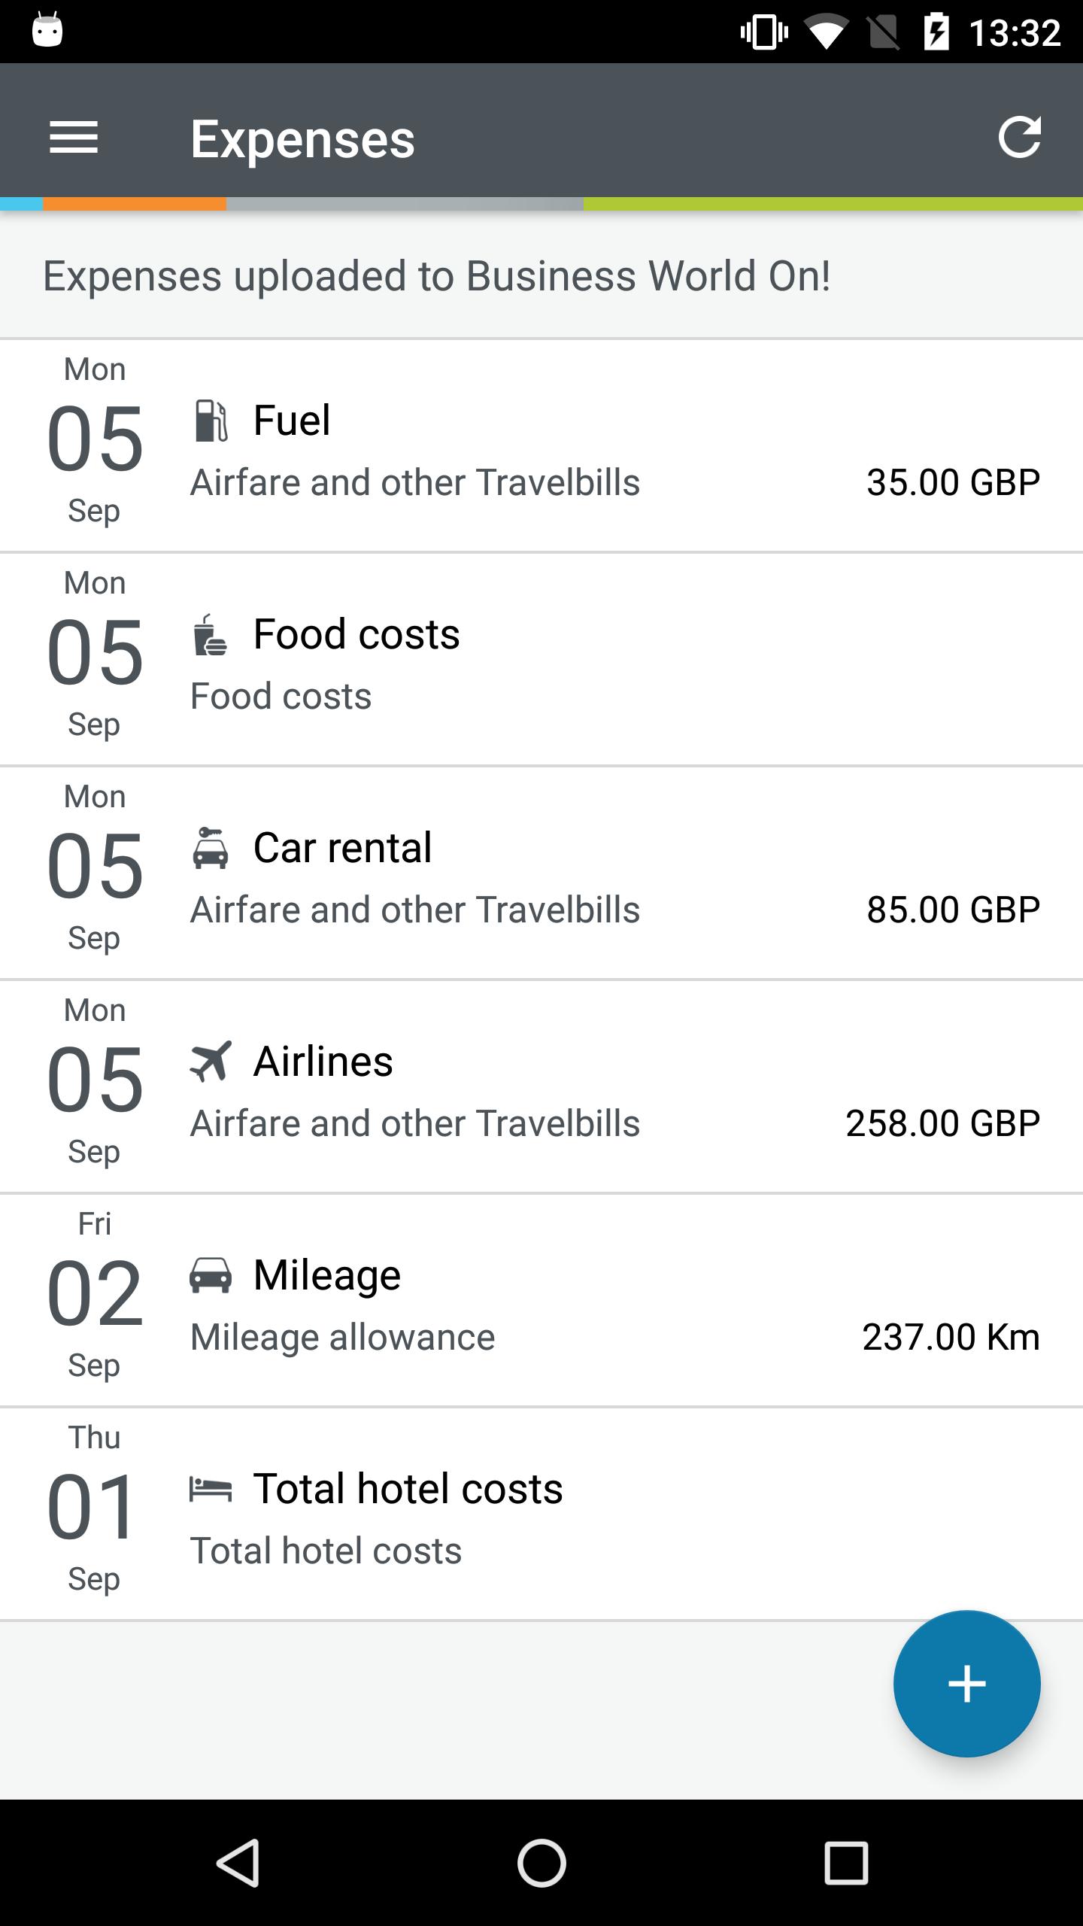Select the 85.00 GBP car rental amount
The width and height of the screenshot is (1083, 1926).
[x=953, y=910]
